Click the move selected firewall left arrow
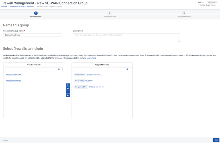This screenshot has width=220, height=143. (68, 92)
